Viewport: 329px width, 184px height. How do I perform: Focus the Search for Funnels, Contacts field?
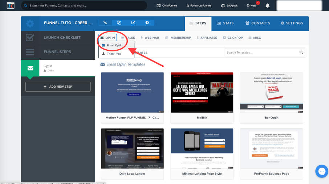(x=84, y=5)
